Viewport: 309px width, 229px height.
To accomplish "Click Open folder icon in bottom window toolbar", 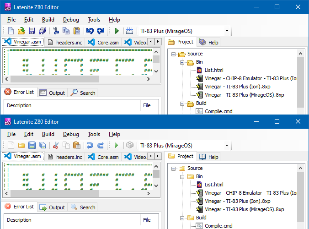I will [x=21, y=146].
